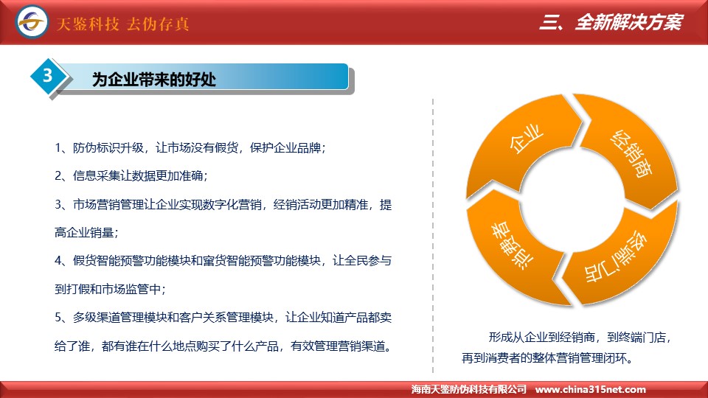Select the 企业 arrow segment
This screenshot has width=708, height=398.
pyautogui.click(x=524, y=144)
